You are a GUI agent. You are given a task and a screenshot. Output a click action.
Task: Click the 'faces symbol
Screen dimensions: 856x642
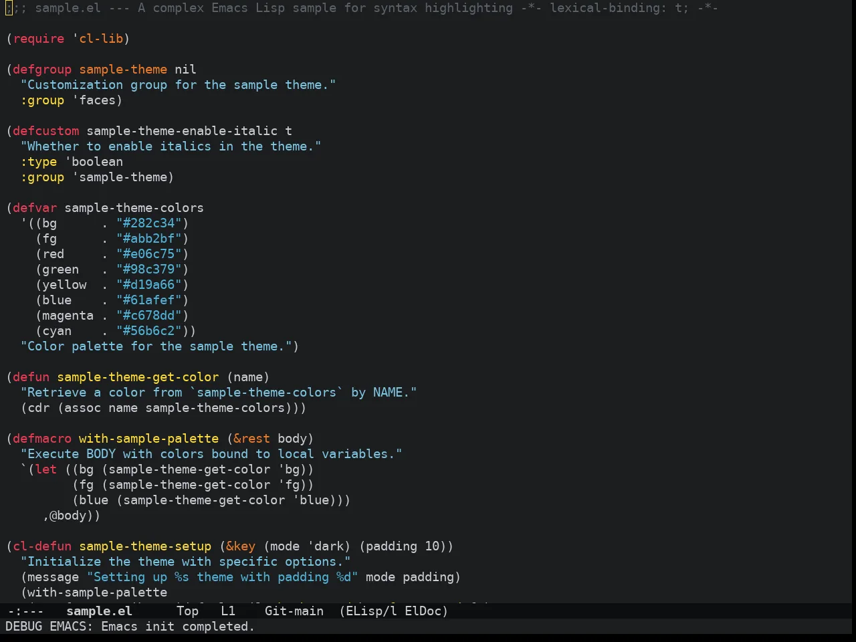[94, 100]
